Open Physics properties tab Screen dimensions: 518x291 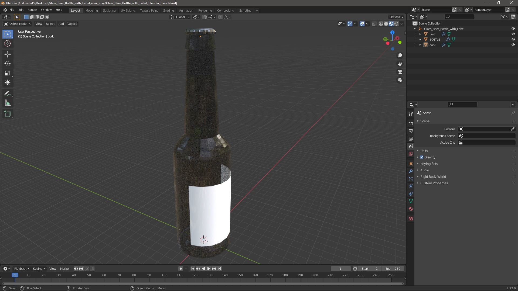(x=411, y=186)
